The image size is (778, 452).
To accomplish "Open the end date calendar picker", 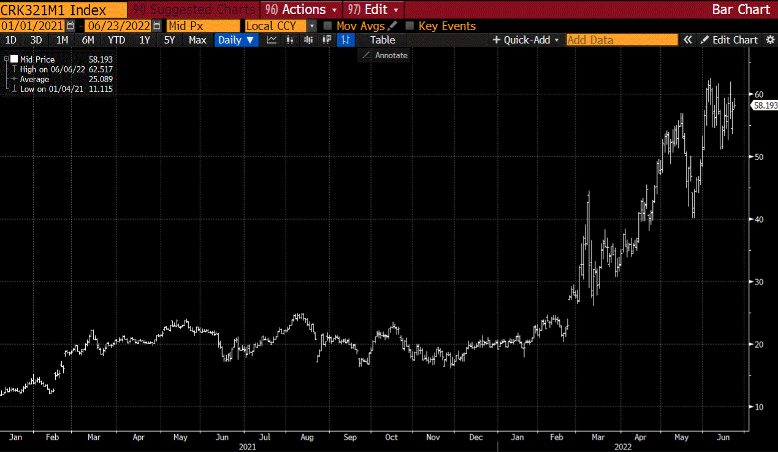I will [157, 26].
